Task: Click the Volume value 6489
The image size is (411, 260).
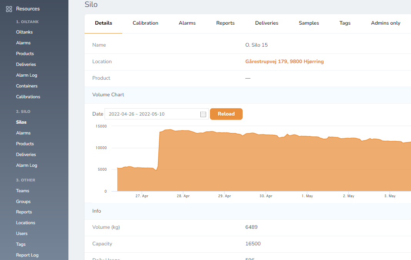Action: coord(251,227)
